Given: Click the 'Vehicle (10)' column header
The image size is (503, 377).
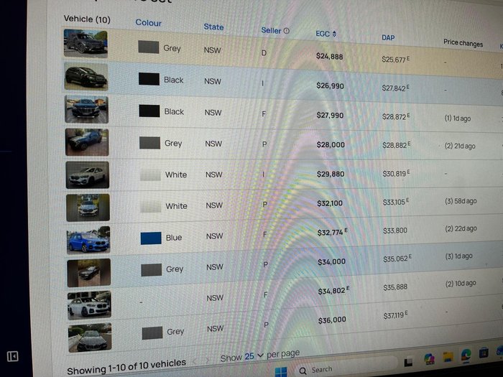Looking at the screenshot, I should [87, 19].
